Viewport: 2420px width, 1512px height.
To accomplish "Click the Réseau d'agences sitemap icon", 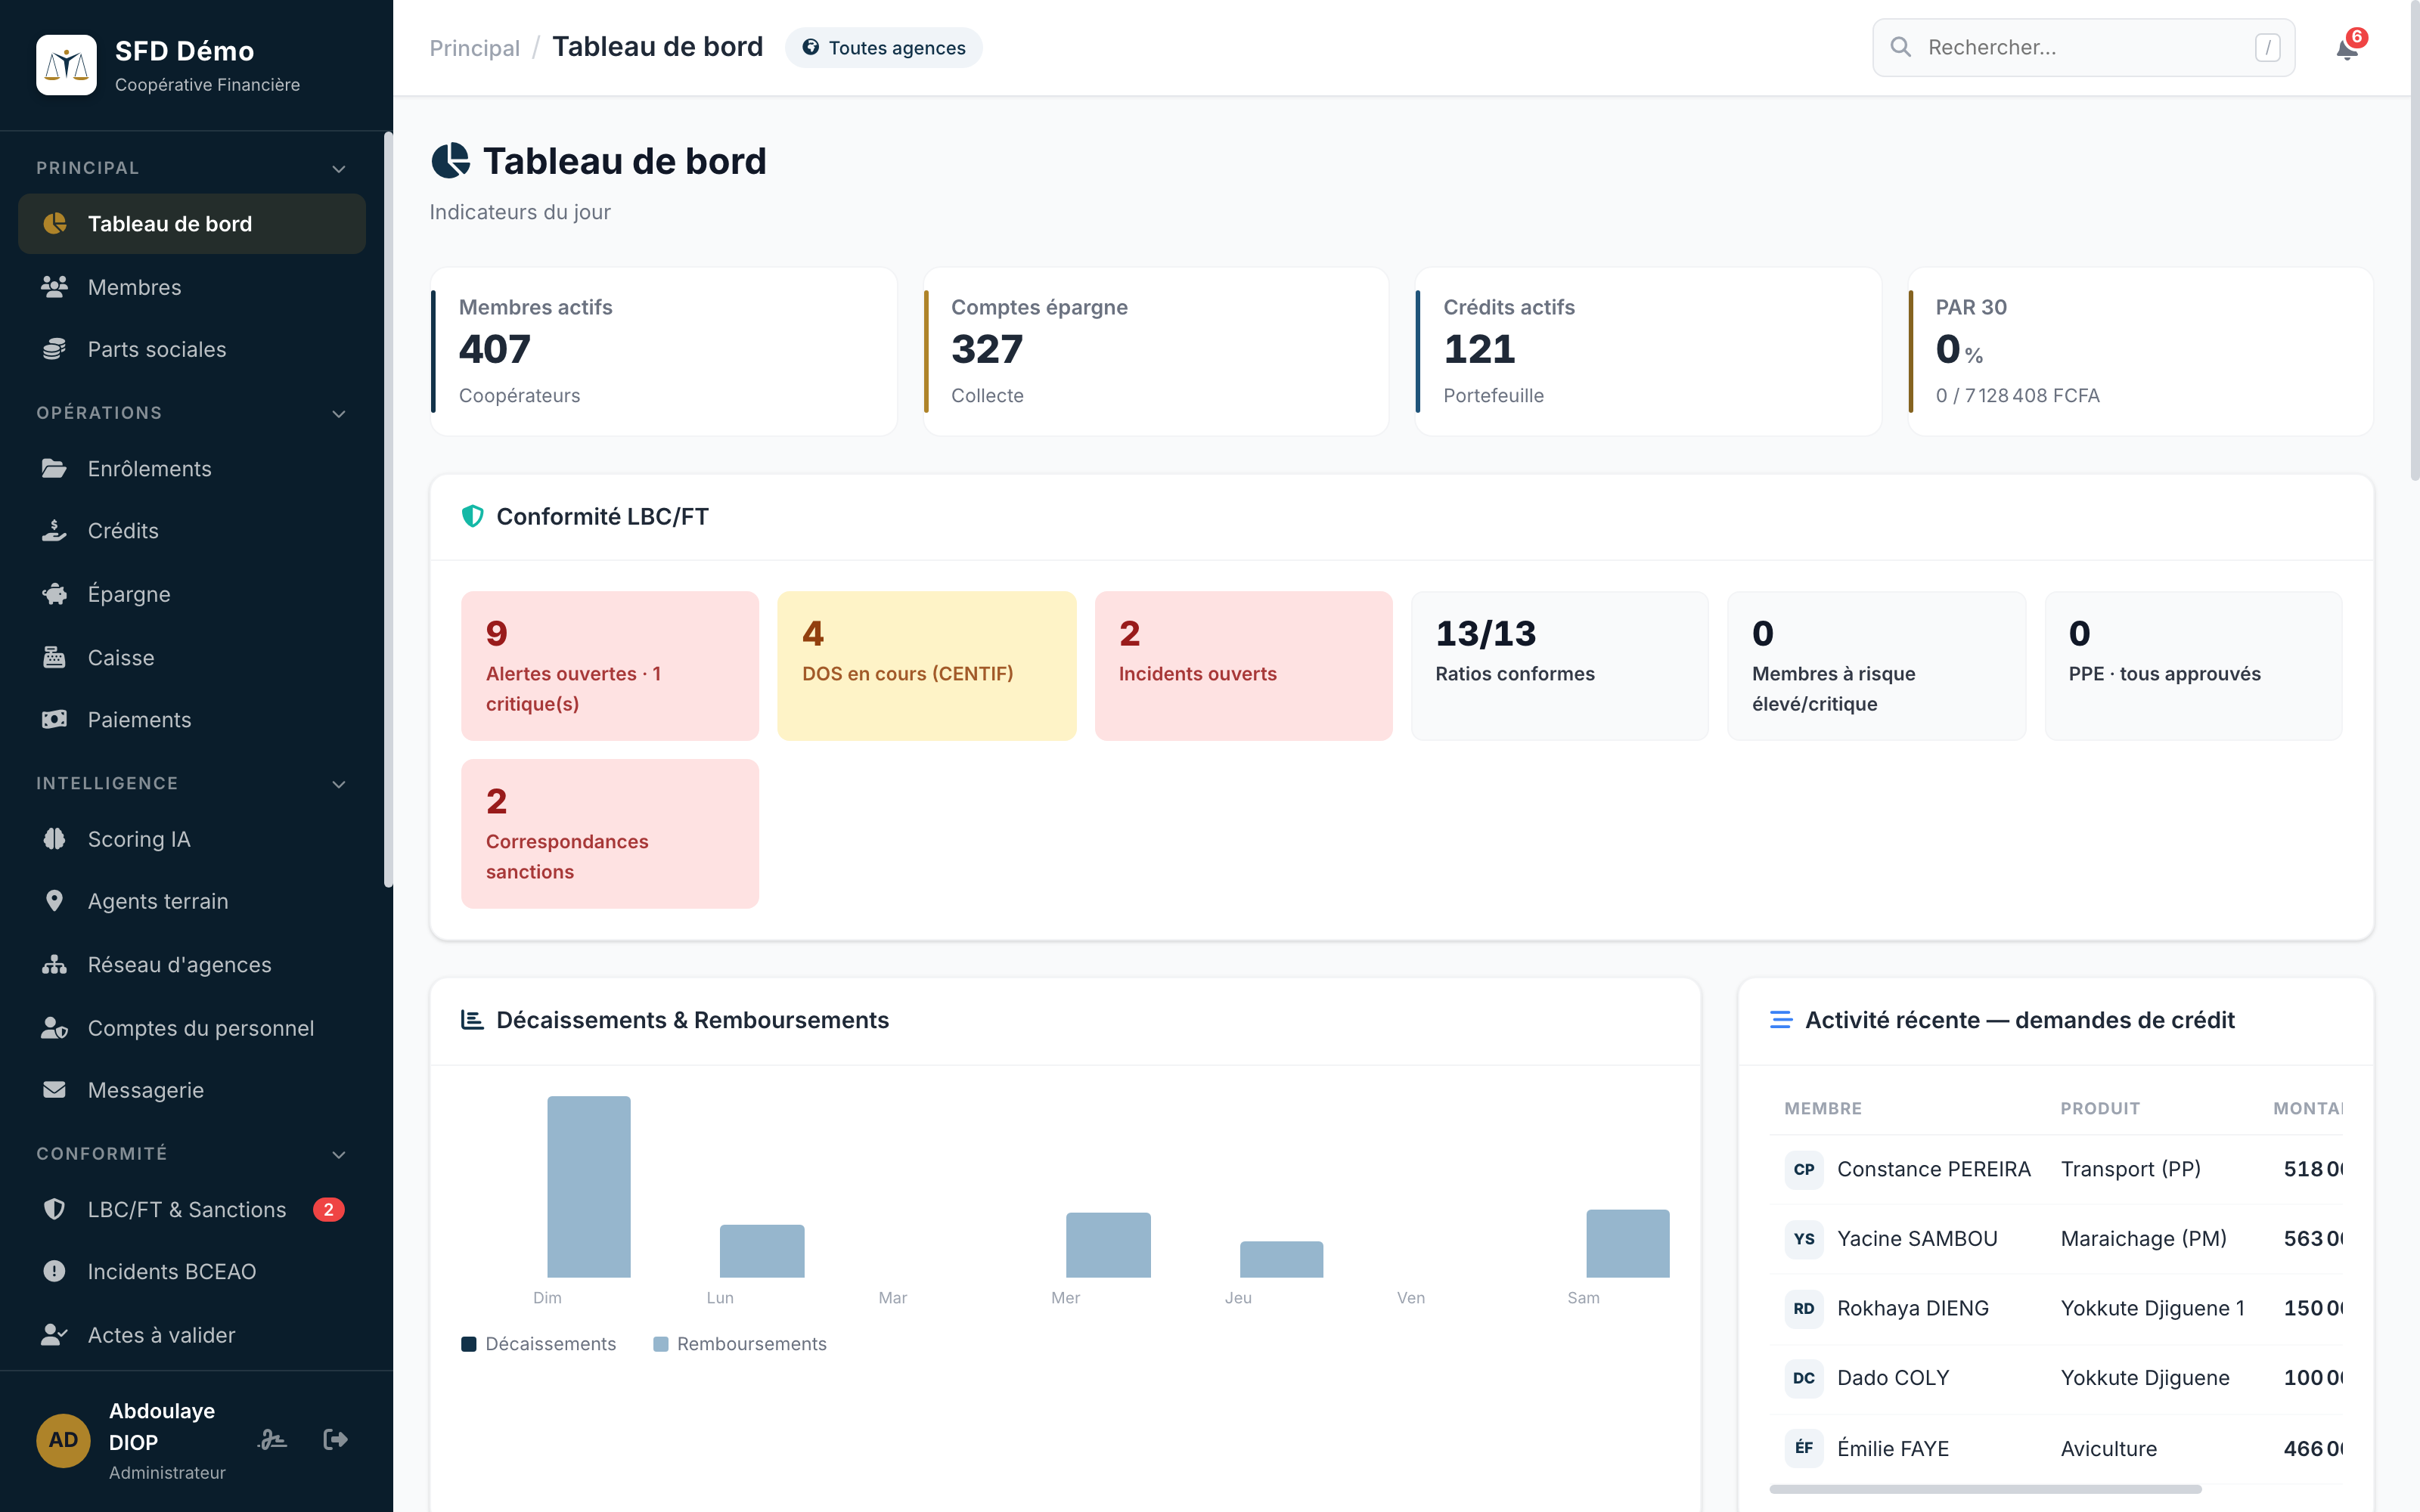I will coord(54,964).
